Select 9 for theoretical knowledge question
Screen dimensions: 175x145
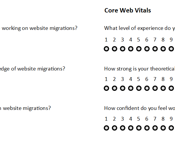point(171,88)
